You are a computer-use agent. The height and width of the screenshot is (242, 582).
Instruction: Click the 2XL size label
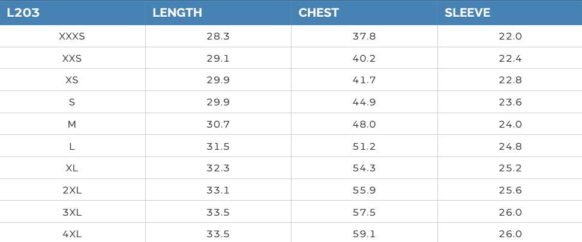(x=72, y=190)
